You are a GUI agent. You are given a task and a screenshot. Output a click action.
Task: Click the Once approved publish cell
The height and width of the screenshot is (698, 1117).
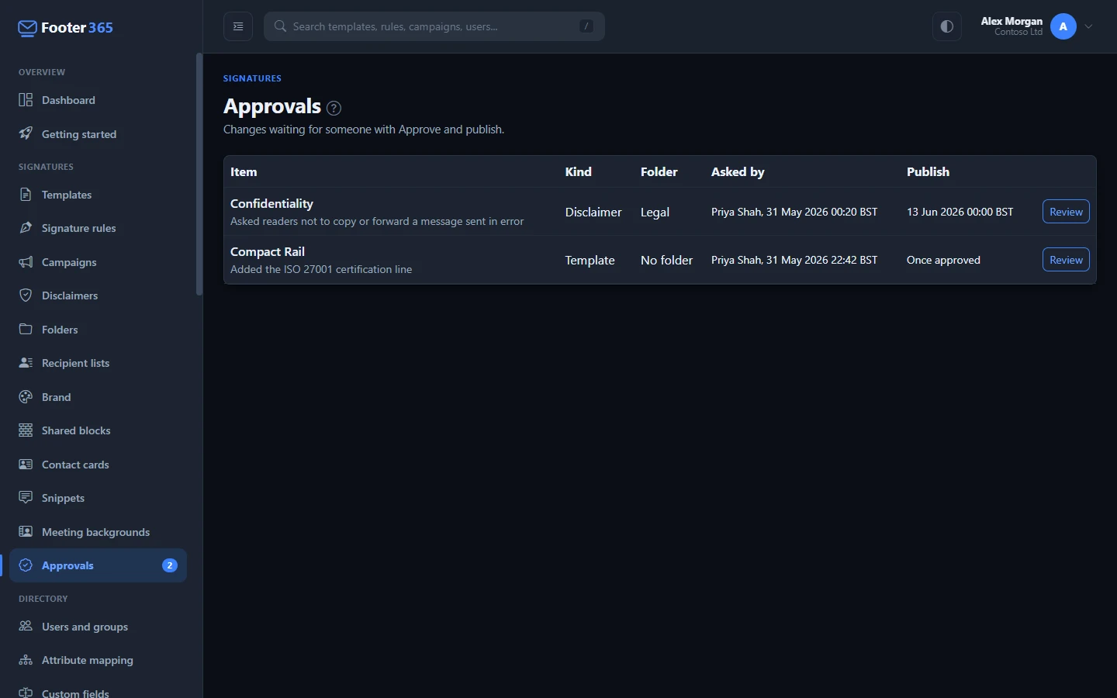943,260
